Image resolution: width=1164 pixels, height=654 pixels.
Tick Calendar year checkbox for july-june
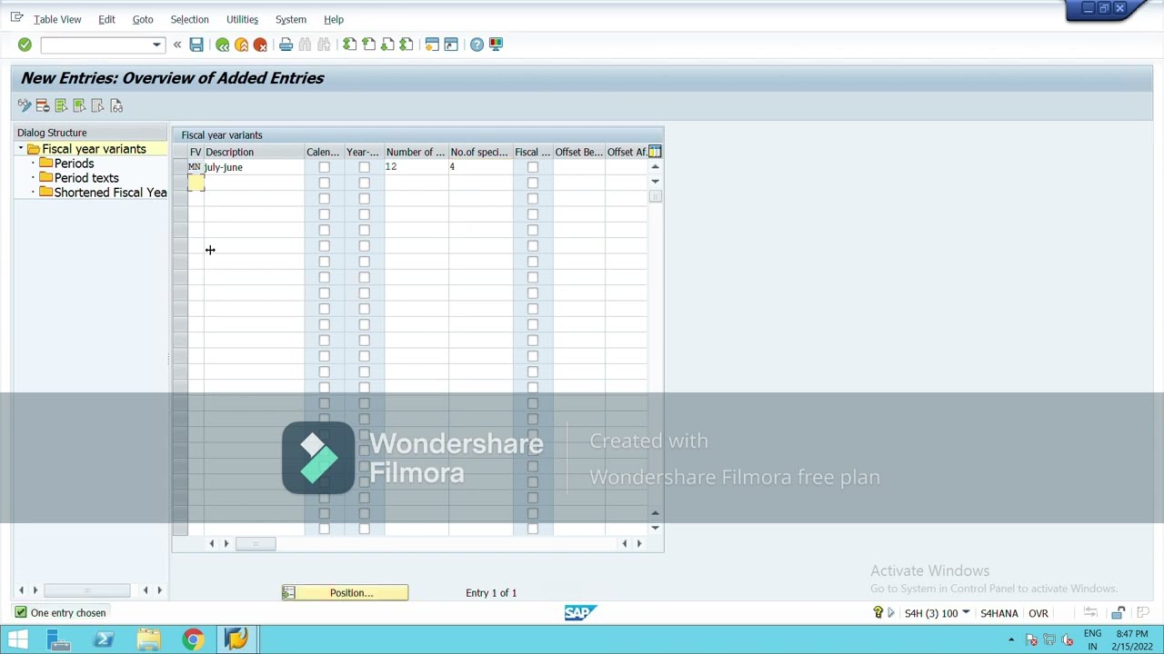coord(324,167)
